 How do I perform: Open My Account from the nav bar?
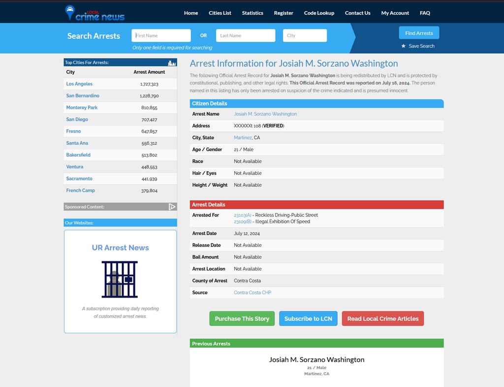click(x=395, y=13)
